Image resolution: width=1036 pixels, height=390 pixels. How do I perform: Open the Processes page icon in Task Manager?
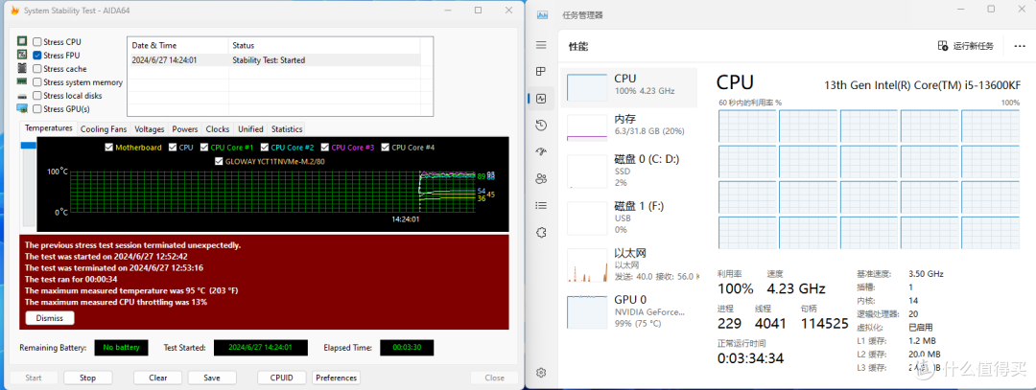click(541, 71)
